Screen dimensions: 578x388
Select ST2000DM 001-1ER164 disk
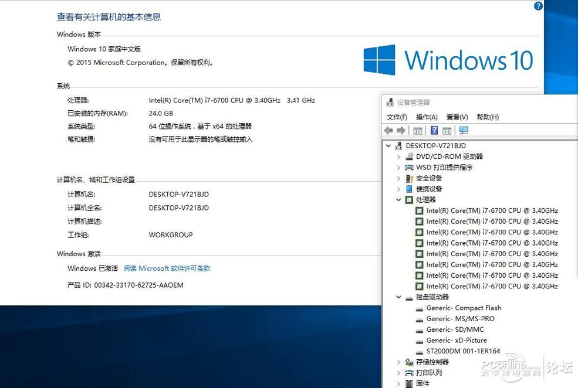tap(463, 351)
